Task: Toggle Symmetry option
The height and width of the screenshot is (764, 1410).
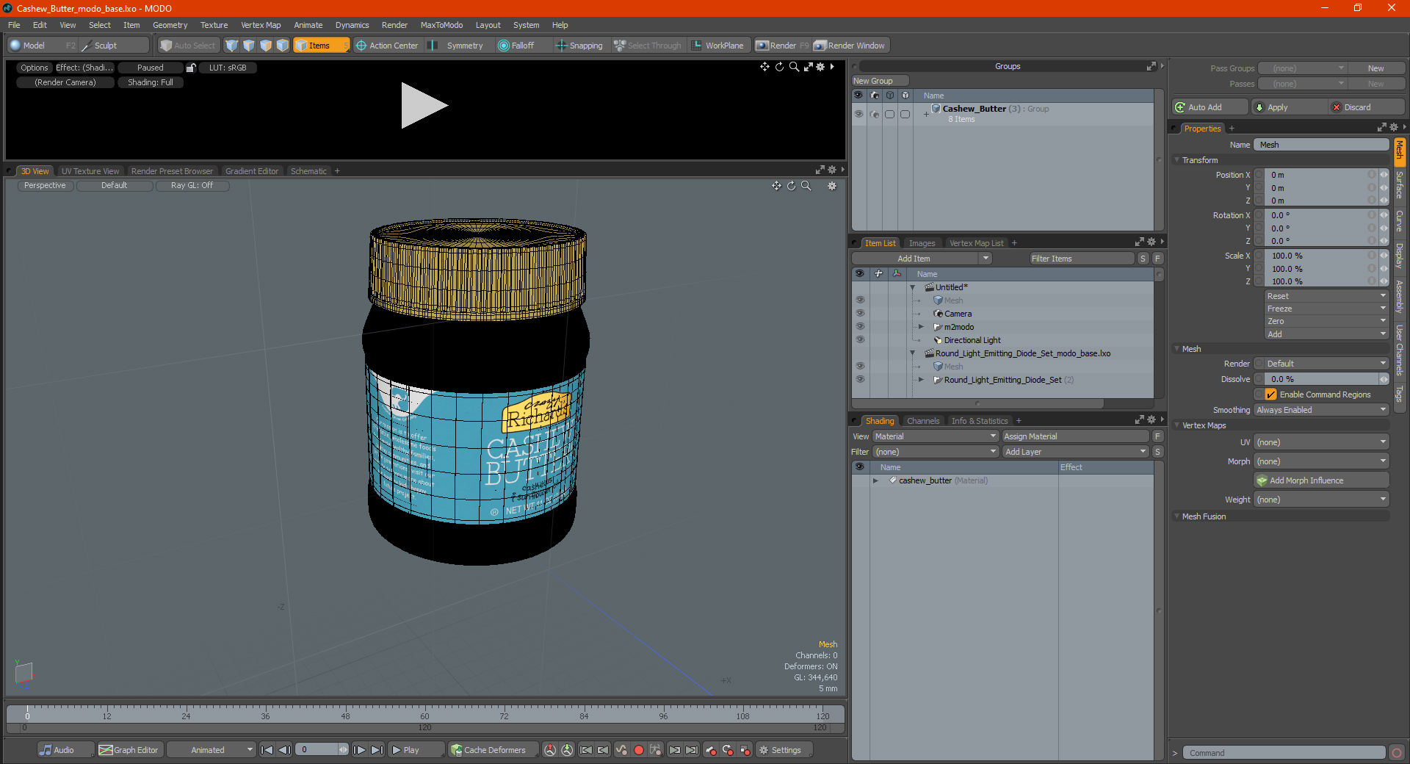Action: (x=457, y=46)
